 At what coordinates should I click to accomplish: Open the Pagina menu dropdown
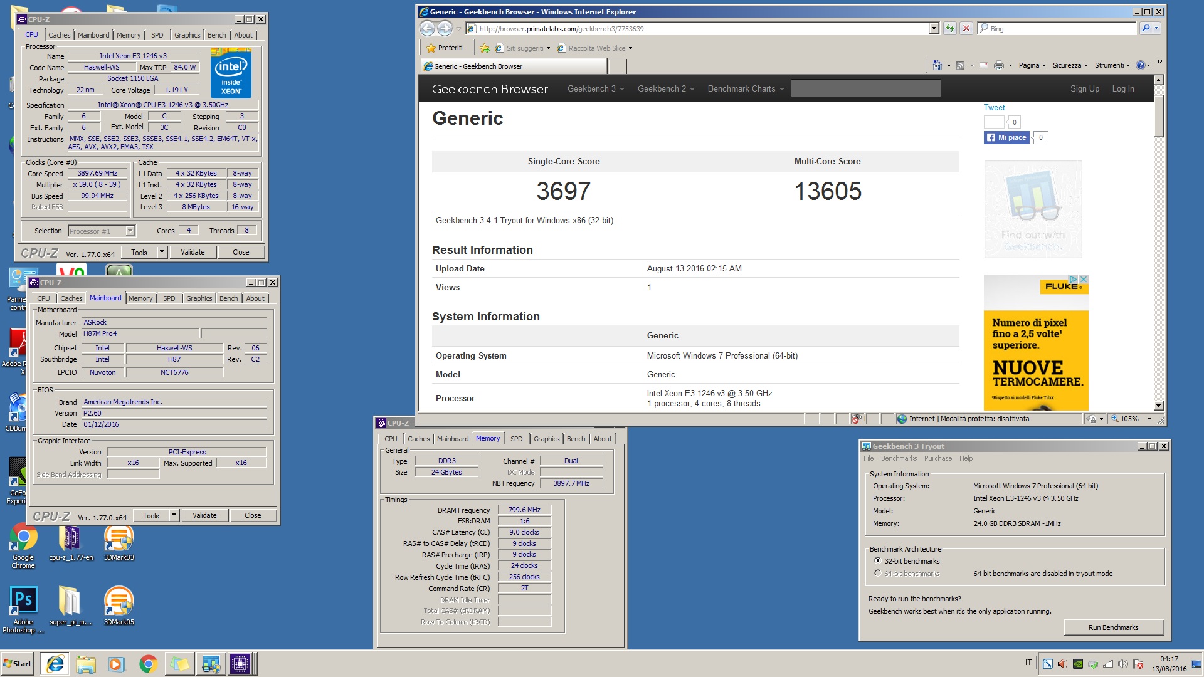click(1032, 65)
